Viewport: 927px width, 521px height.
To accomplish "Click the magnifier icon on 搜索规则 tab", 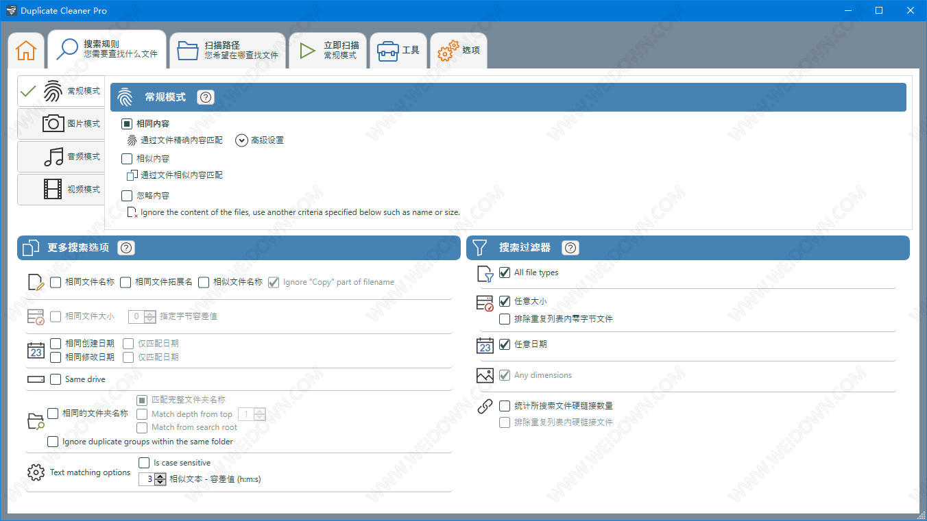I will coord(67,49).
